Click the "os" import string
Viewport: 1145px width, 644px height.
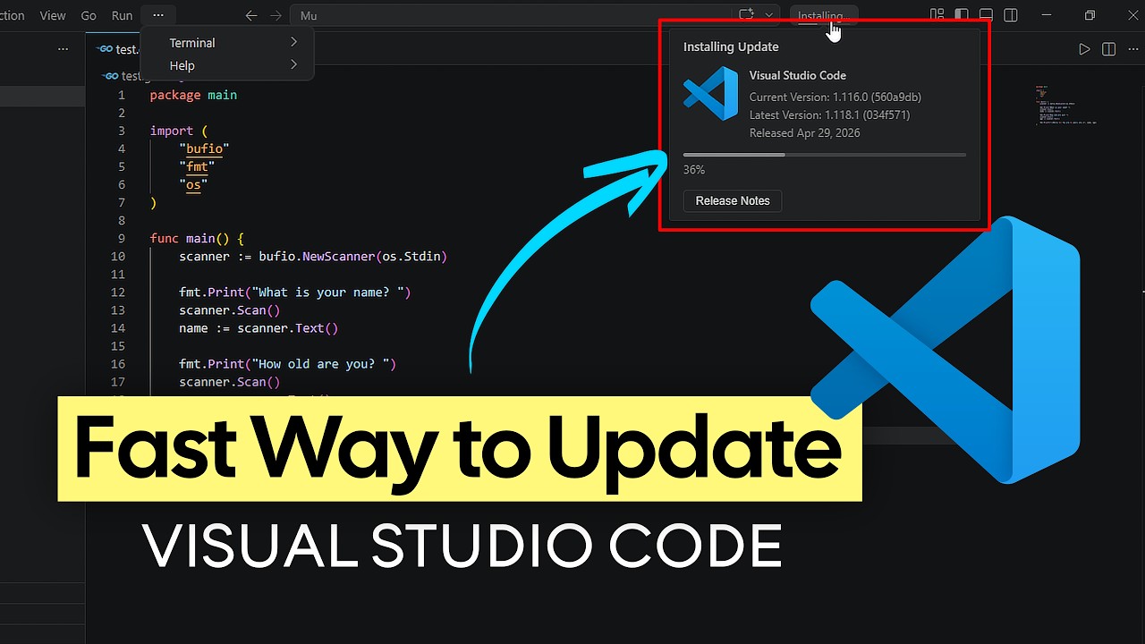(x=193, y=184)
